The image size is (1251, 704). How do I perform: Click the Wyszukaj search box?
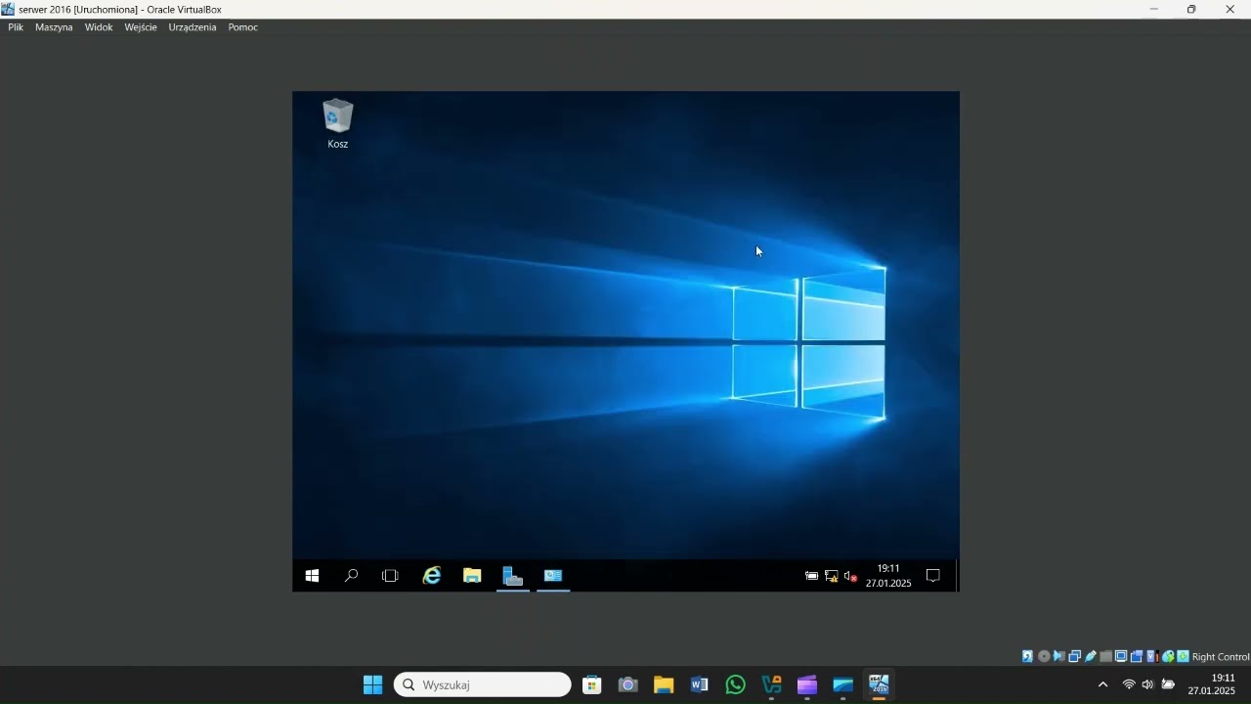tap(483, 684)
